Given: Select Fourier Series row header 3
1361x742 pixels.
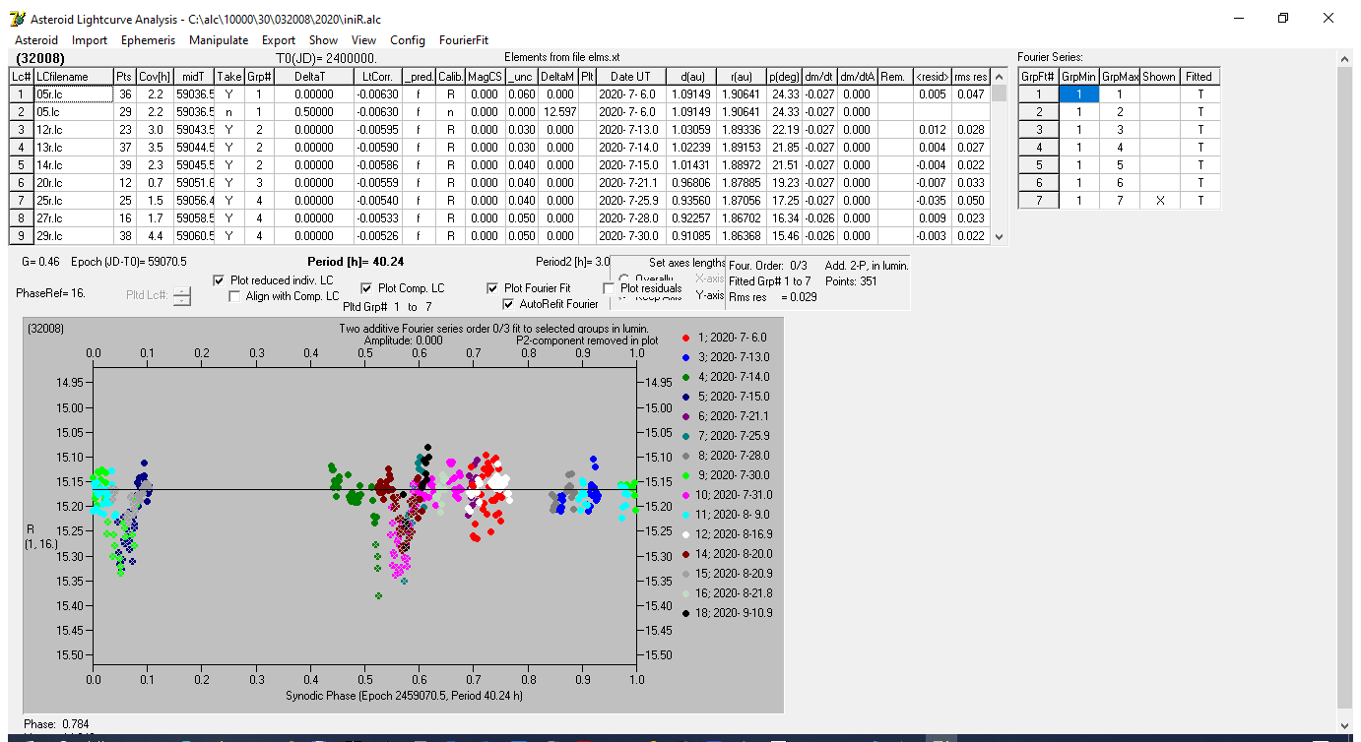Looking at the screenshot, I should point(1038,130).
